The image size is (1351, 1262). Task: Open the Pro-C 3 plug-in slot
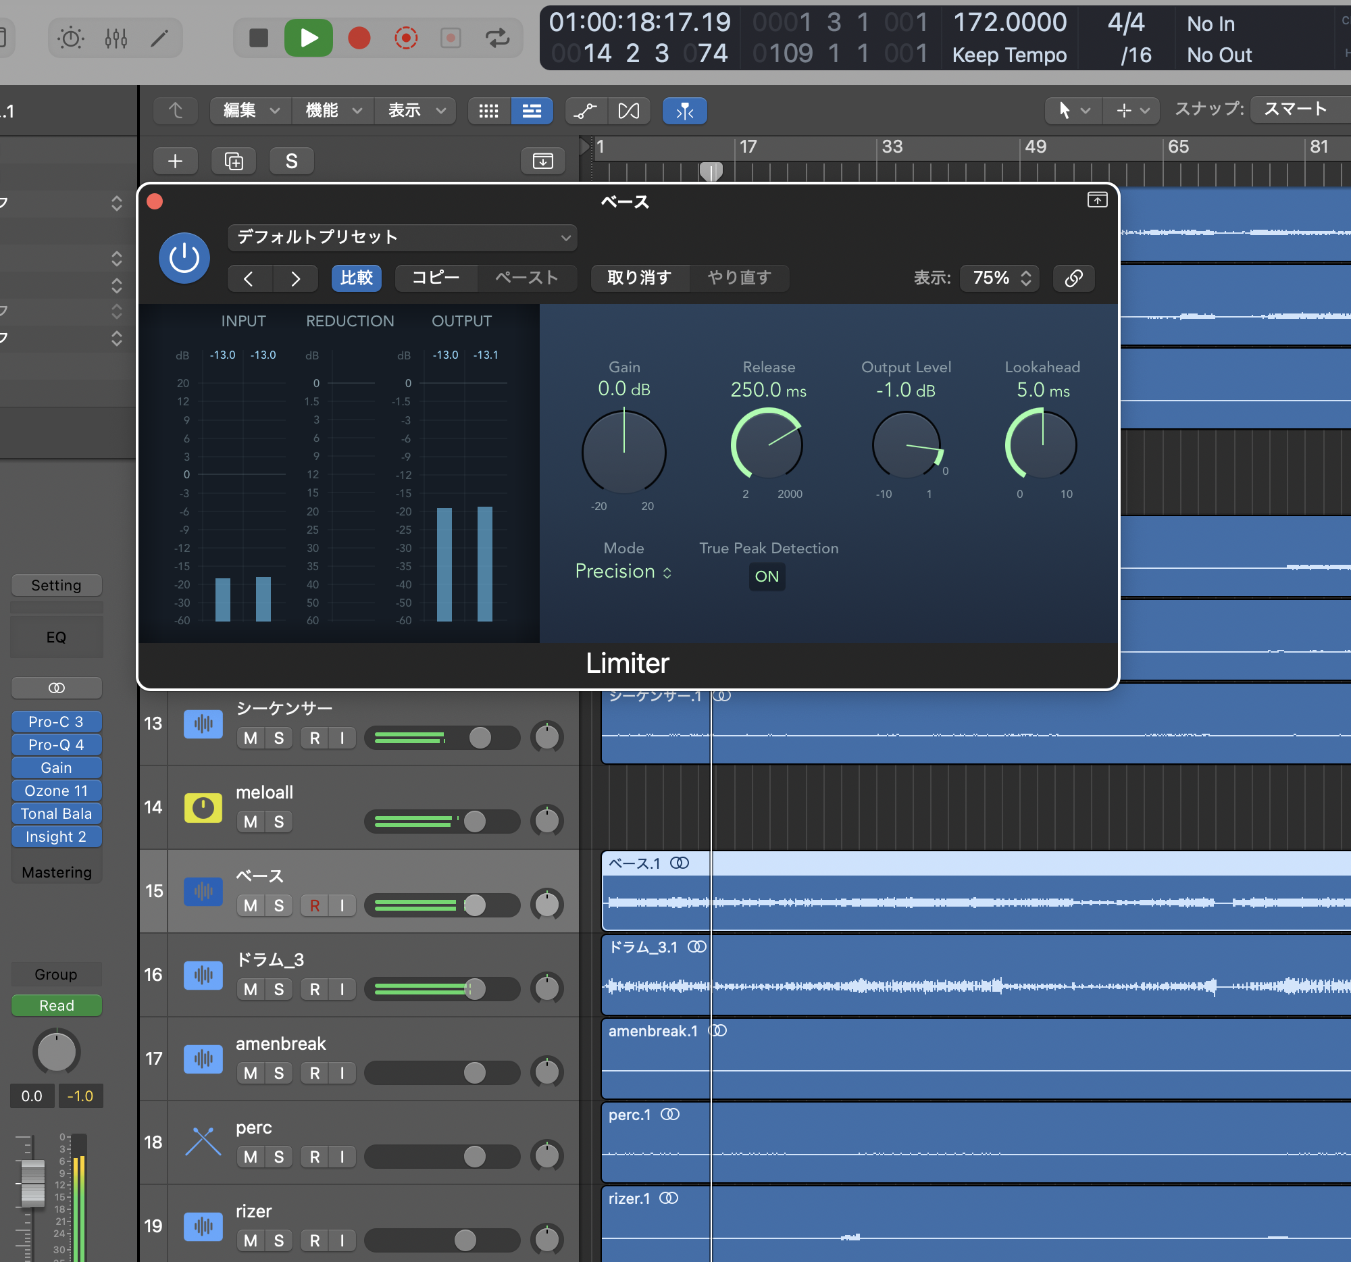tap(57, 722)
